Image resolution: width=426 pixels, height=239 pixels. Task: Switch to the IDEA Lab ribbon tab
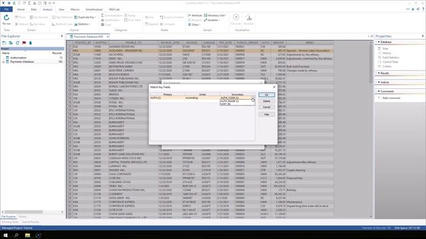tap(114, 9)
